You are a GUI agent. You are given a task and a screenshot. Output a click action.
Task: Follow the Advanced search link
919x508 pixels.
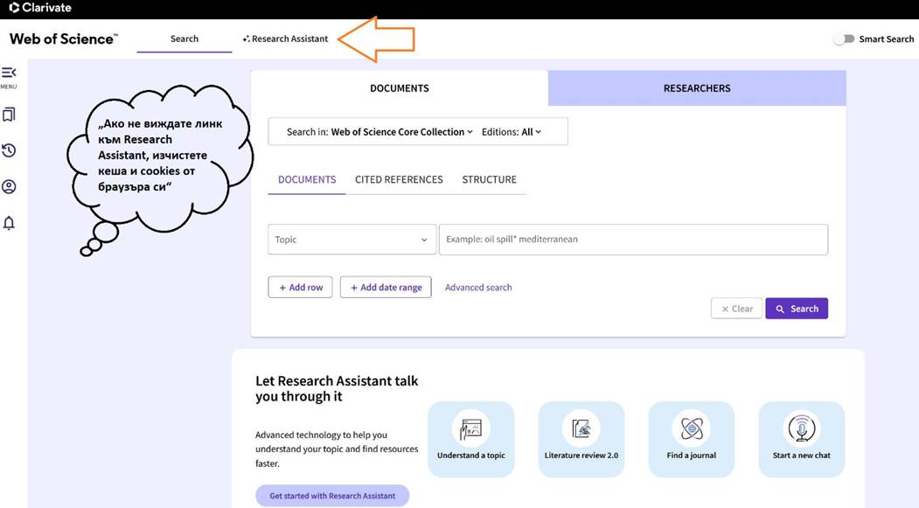coord(478,288)
